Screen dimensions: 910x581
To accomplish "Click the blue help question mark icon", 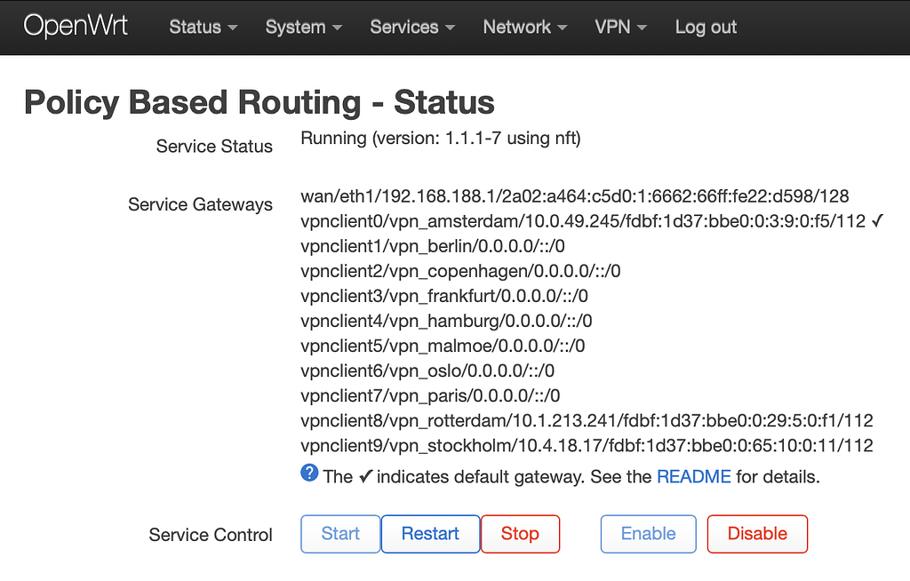I will coord(308,473).
